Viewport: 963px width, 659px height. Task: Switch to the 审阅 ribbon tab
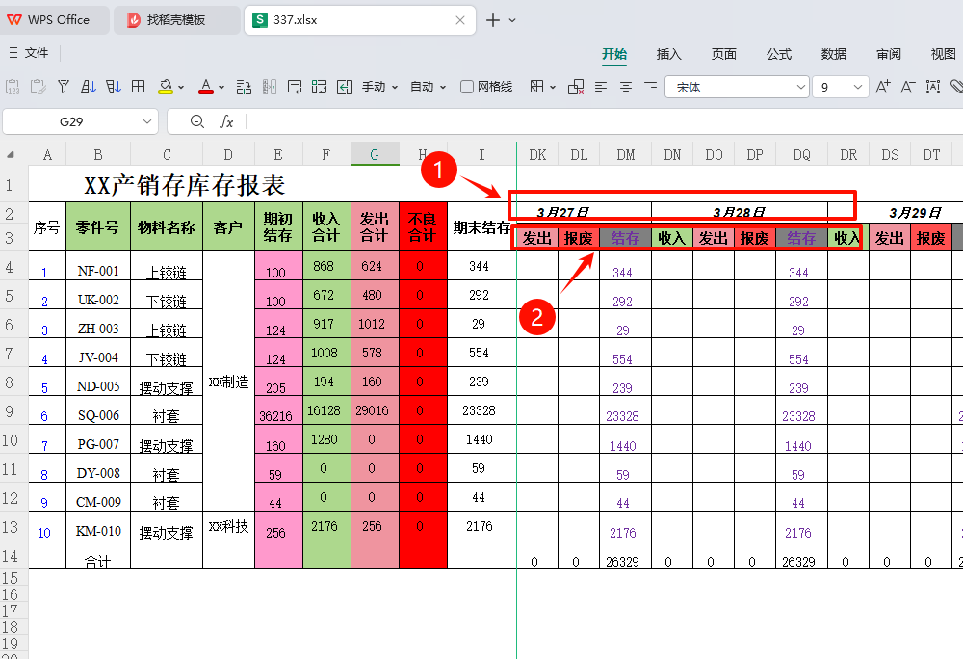pos(889,54)
